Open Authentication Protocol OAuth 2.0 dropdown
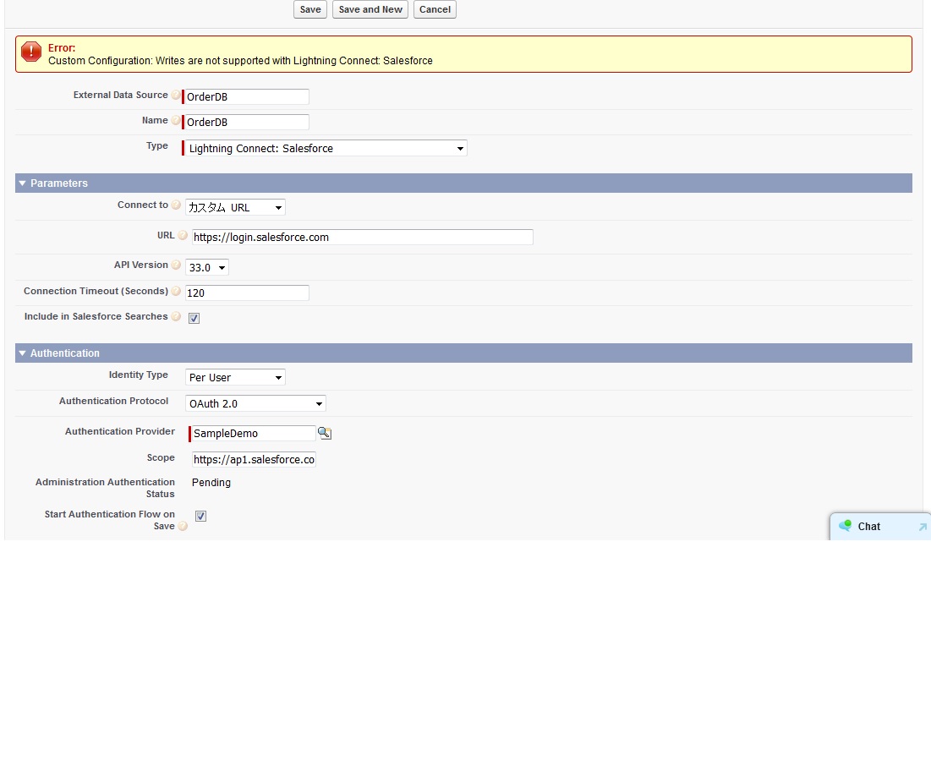931x766 pixels. pos(255,403)
